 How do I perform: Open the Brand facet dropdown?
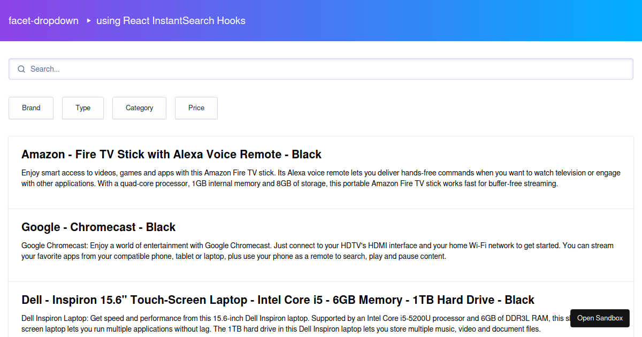30,108
